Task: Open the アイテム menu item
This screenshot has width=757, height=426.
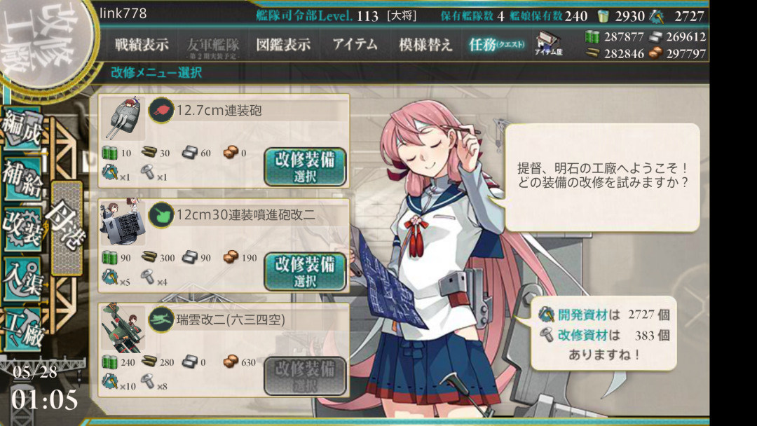Action: (x=355, y=44)
